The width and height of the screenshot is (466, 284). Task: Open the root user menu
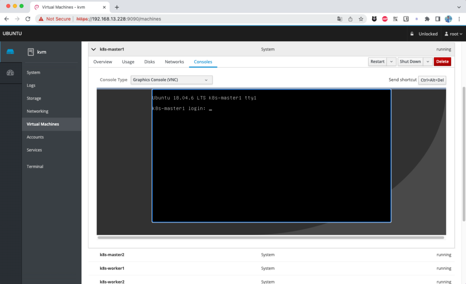(x=453, y=34)
